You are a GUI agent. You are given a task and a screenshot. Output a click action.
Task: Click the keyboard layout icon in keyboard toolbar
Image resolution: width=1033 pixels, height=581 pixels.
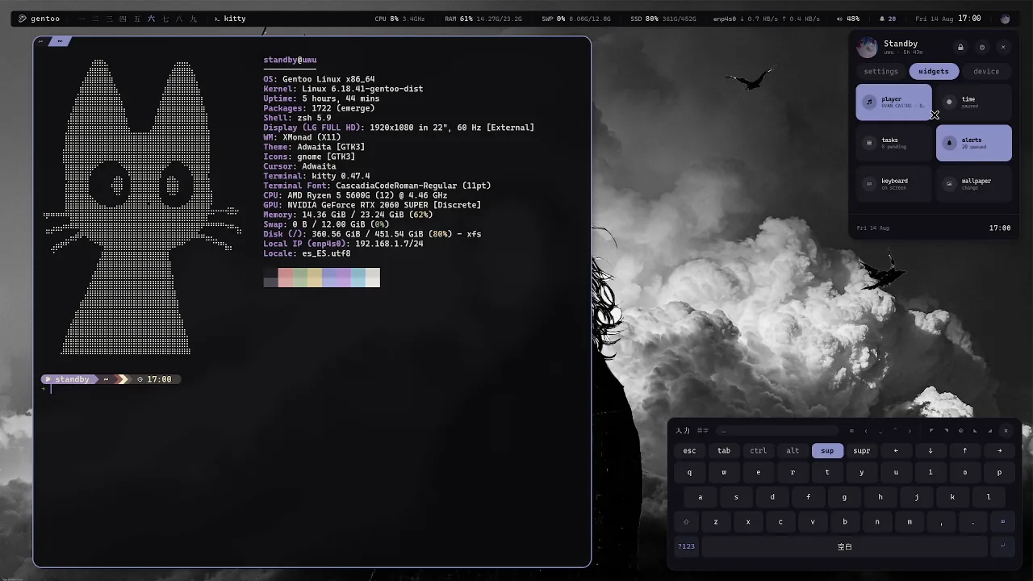point(851,431)
